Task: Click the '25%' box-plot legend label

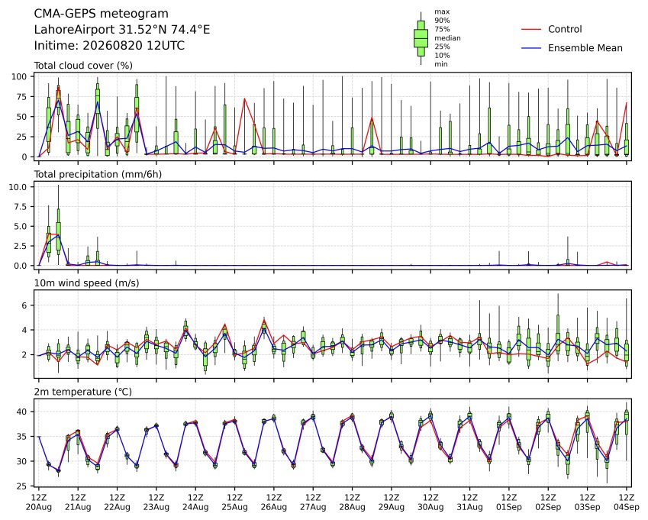Action: (x=442, y=47)
